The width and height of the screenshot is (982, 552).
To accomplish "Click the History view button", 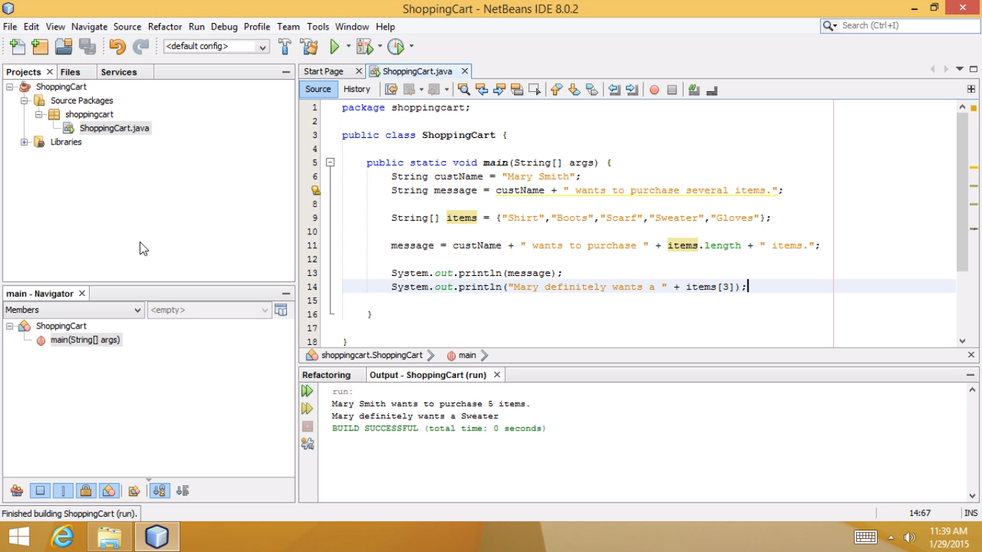I will (357, 89).
